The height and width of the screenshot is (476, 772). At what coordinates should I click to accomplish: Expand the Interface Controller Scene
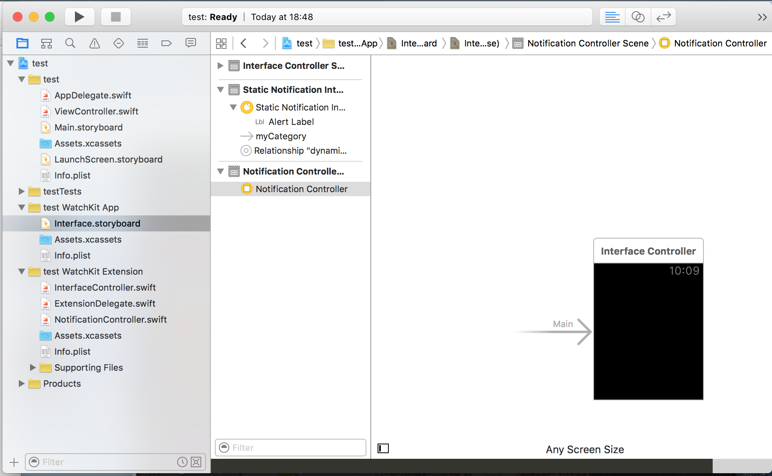(x=220, y=66)
